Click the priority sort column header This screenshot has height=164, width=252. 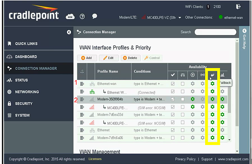pyautogui.click(x=82, y=71)
